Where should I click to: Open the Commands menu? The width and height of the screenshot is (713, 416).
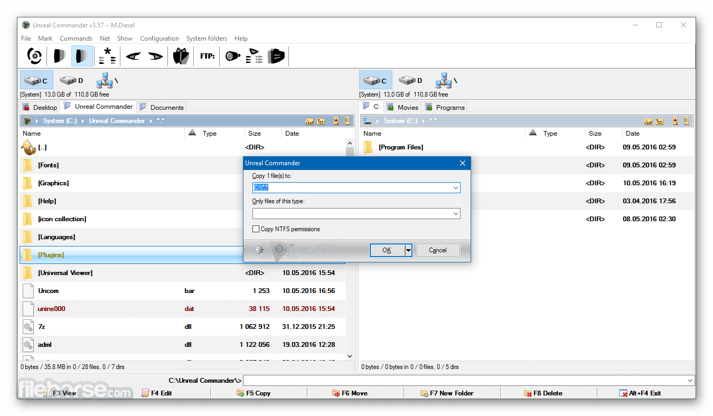click(76, 39)
